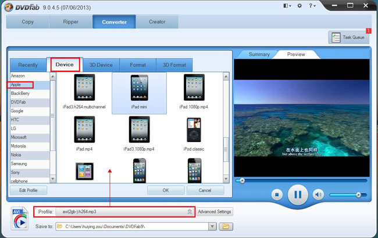The height and width of the screenshot is (238, 378).
Task: Open the skin layout dropdown in title bar
Action: pyautogui.click(x=287, y=6)
